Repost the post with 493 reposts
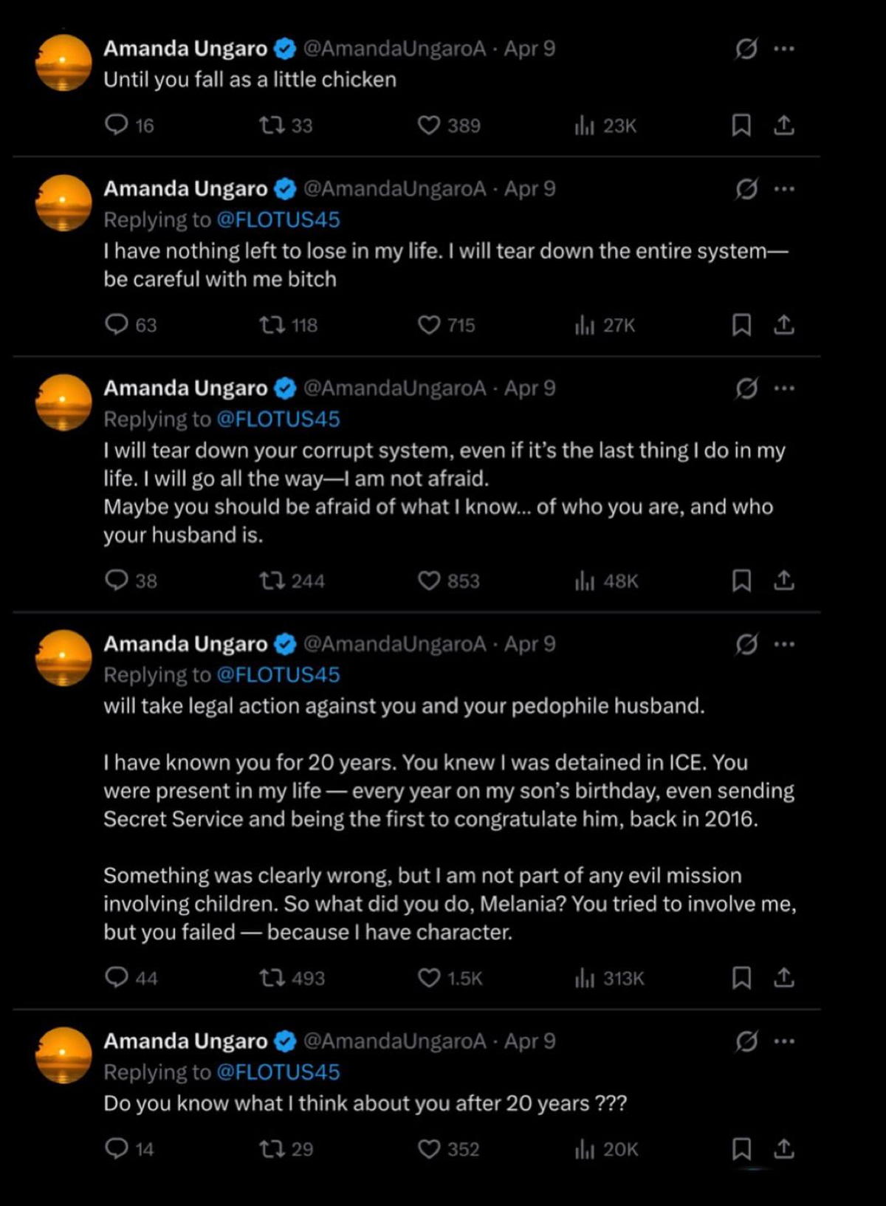The width and height of the screenshot is (886, 1206). [x=272, y=979]
